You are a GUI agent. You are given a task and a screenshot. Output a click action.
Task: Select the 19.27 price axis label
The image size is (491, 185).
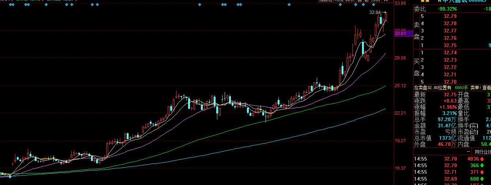click(x=401, y=140)
